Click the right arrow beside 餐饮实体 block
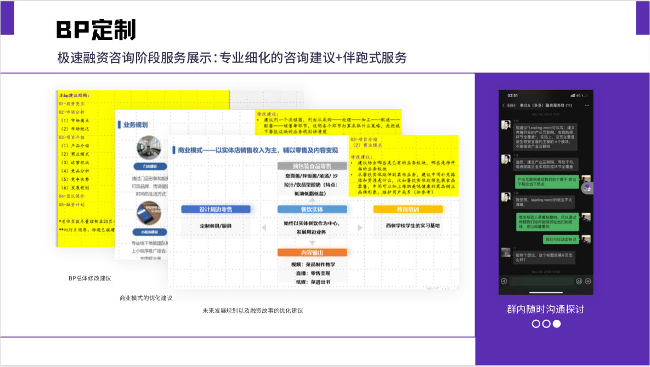Image resolution: width=650 pixels, height=367 pixels. click(x=360, y=227)
